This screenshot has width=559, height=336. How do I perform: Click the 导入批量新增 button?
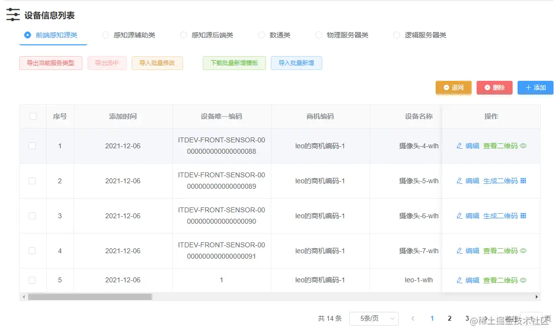[296, 63]
